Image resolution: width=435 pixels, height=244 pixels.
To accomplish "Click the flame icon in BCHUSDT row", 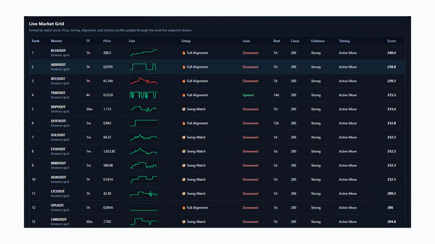I will coord(184,53).
